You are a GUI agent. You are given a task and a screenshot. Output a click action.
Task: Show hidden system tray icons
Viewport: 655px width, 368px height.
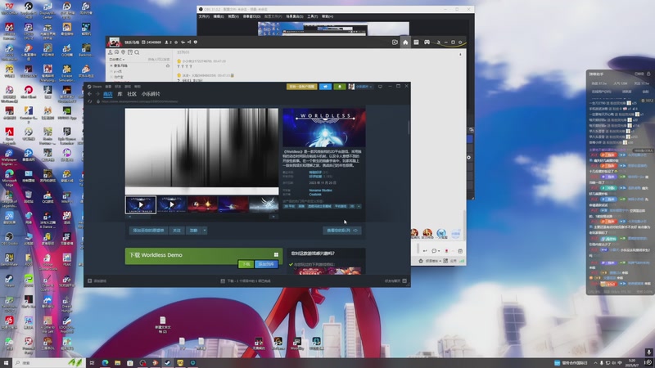[x=595, y=363]
